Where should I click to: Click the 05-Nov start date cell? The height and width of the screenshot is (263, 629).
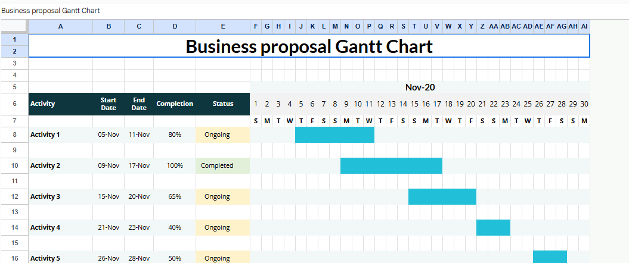[x=109, y=134]
